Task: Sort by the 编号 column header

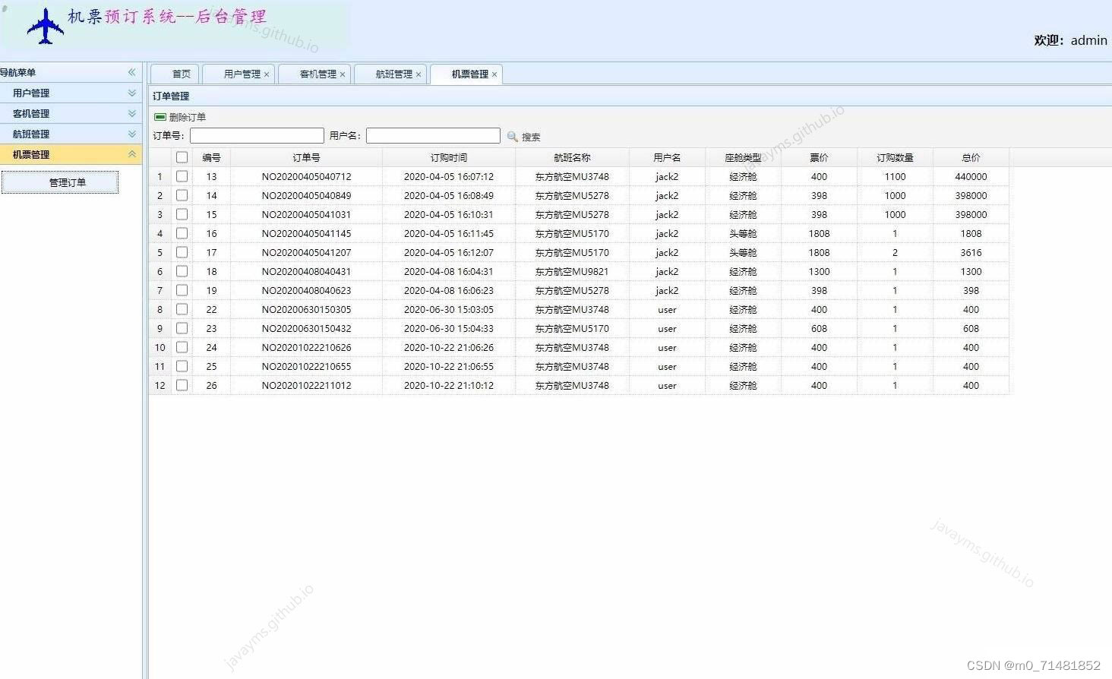Action: [211, 157]
